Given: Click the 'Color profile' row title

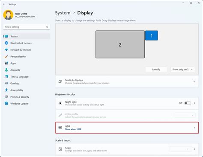Looking at the screenshot, I should click(72, 114).
